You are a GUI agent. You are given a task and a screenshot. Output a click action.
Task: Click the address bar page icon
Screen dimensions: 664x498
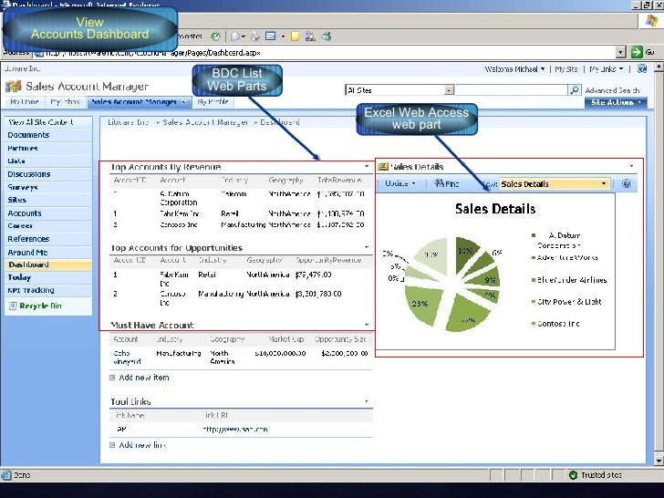(38, 53)
